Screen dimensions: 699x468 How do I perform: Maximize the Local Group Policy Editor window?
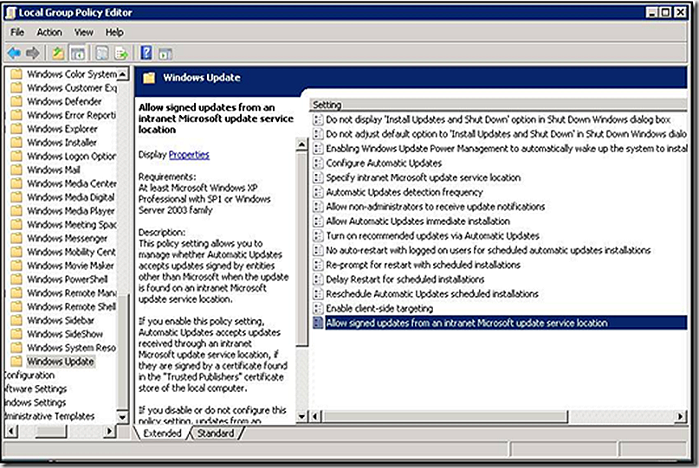pos(665,12)
